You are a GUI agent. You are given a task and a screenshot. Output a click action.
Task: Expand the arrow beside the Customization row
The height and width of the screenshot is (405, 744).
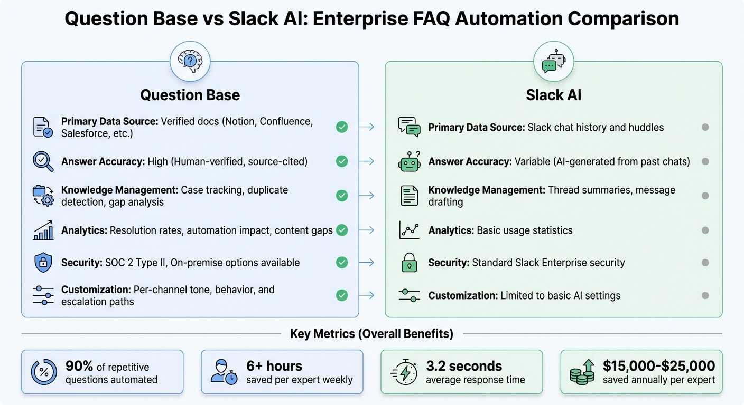point(371,296)
